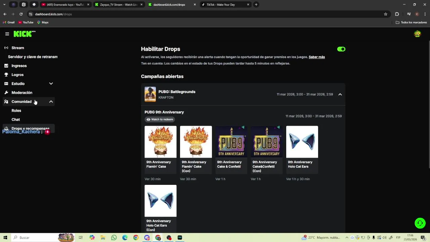The height and width of the screenshot is (242, 430).
Task: Open the Stream sidebar menu item
Action: (28, 48)
